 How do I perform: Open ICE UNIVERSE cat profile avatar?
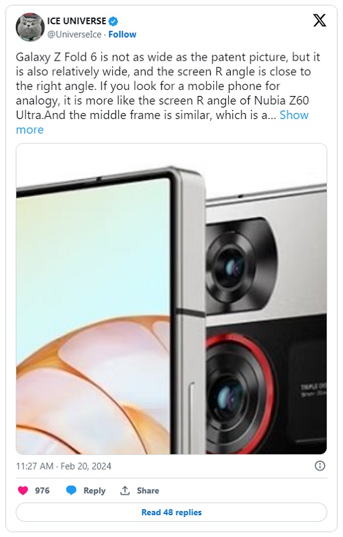click(30, 27)
